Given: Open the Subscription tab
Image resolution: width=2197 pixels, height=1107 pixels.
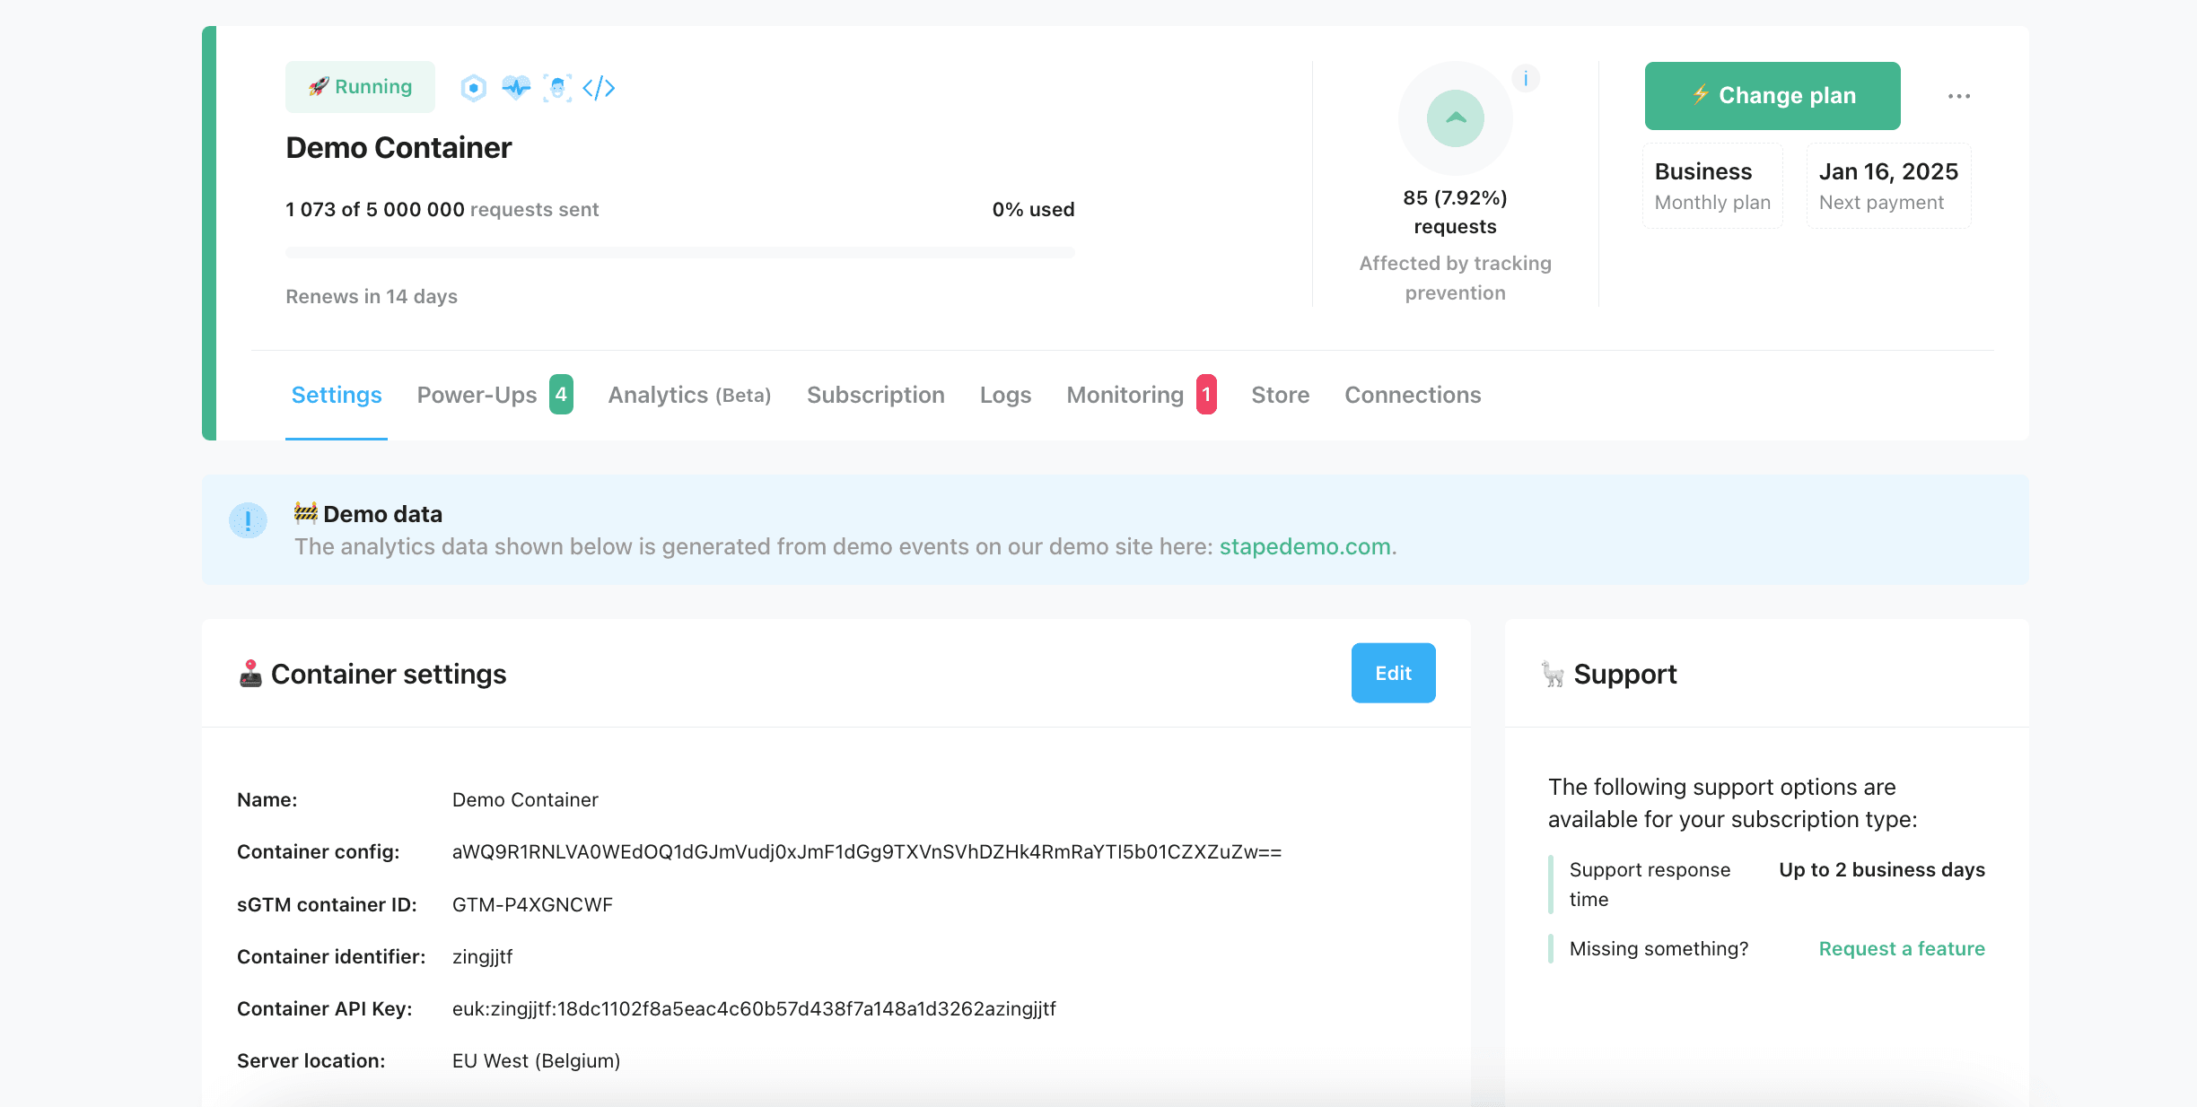Looking at the screenshot, I should point(875,395).
